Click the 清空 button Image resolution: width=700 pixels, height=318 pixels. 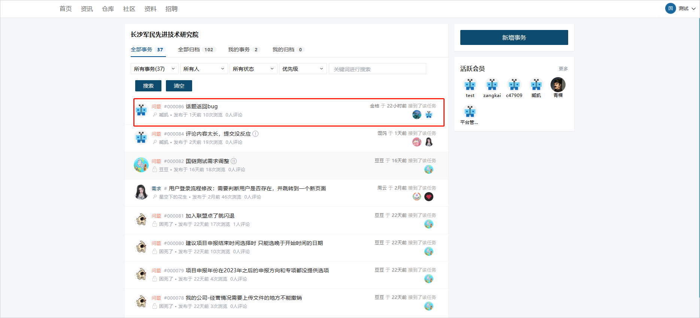179,86
